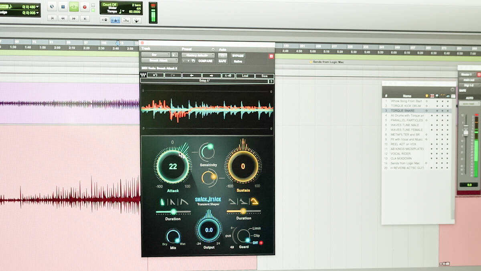Click the copy settings icon beside COMPARE
The image size is (481, 271).
(x=193, y=61)
